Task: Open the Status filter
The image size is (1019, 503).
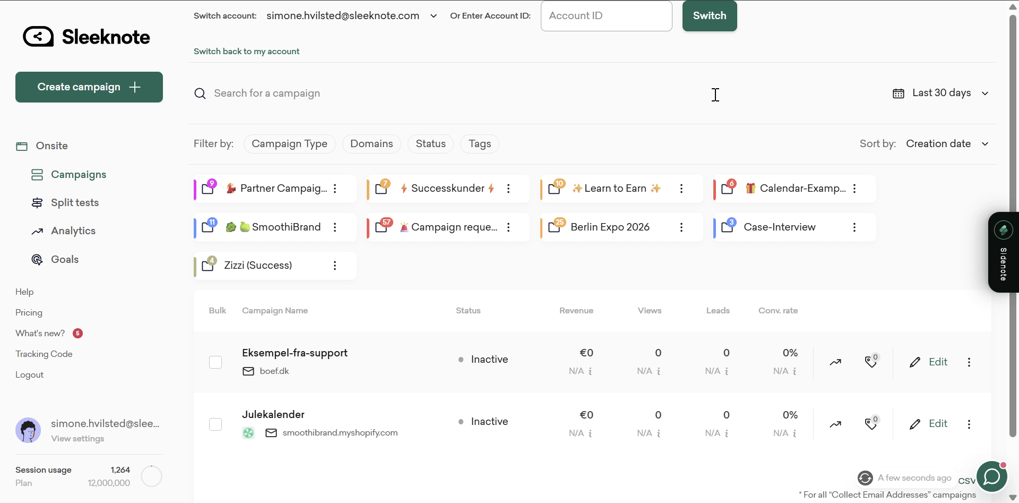Action: coord(430,144)
